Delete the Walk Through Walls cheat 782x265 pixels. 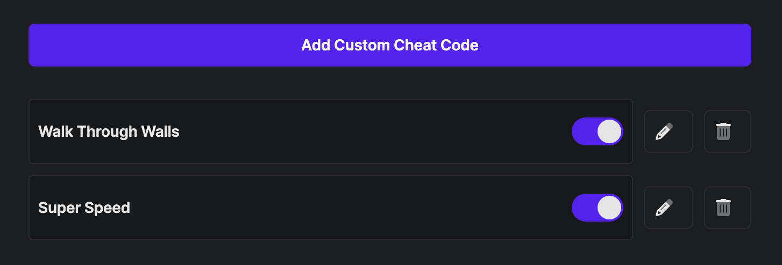coord(727,131)
